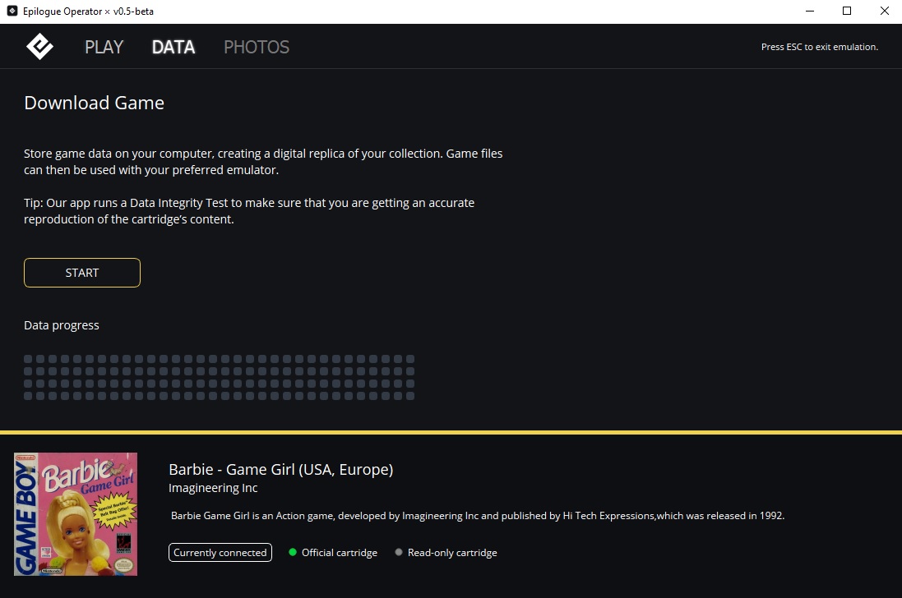Open the PHOTOS tab
This screenshot has width=902, height=598.
pyautogui.click(x=257, y=47)
